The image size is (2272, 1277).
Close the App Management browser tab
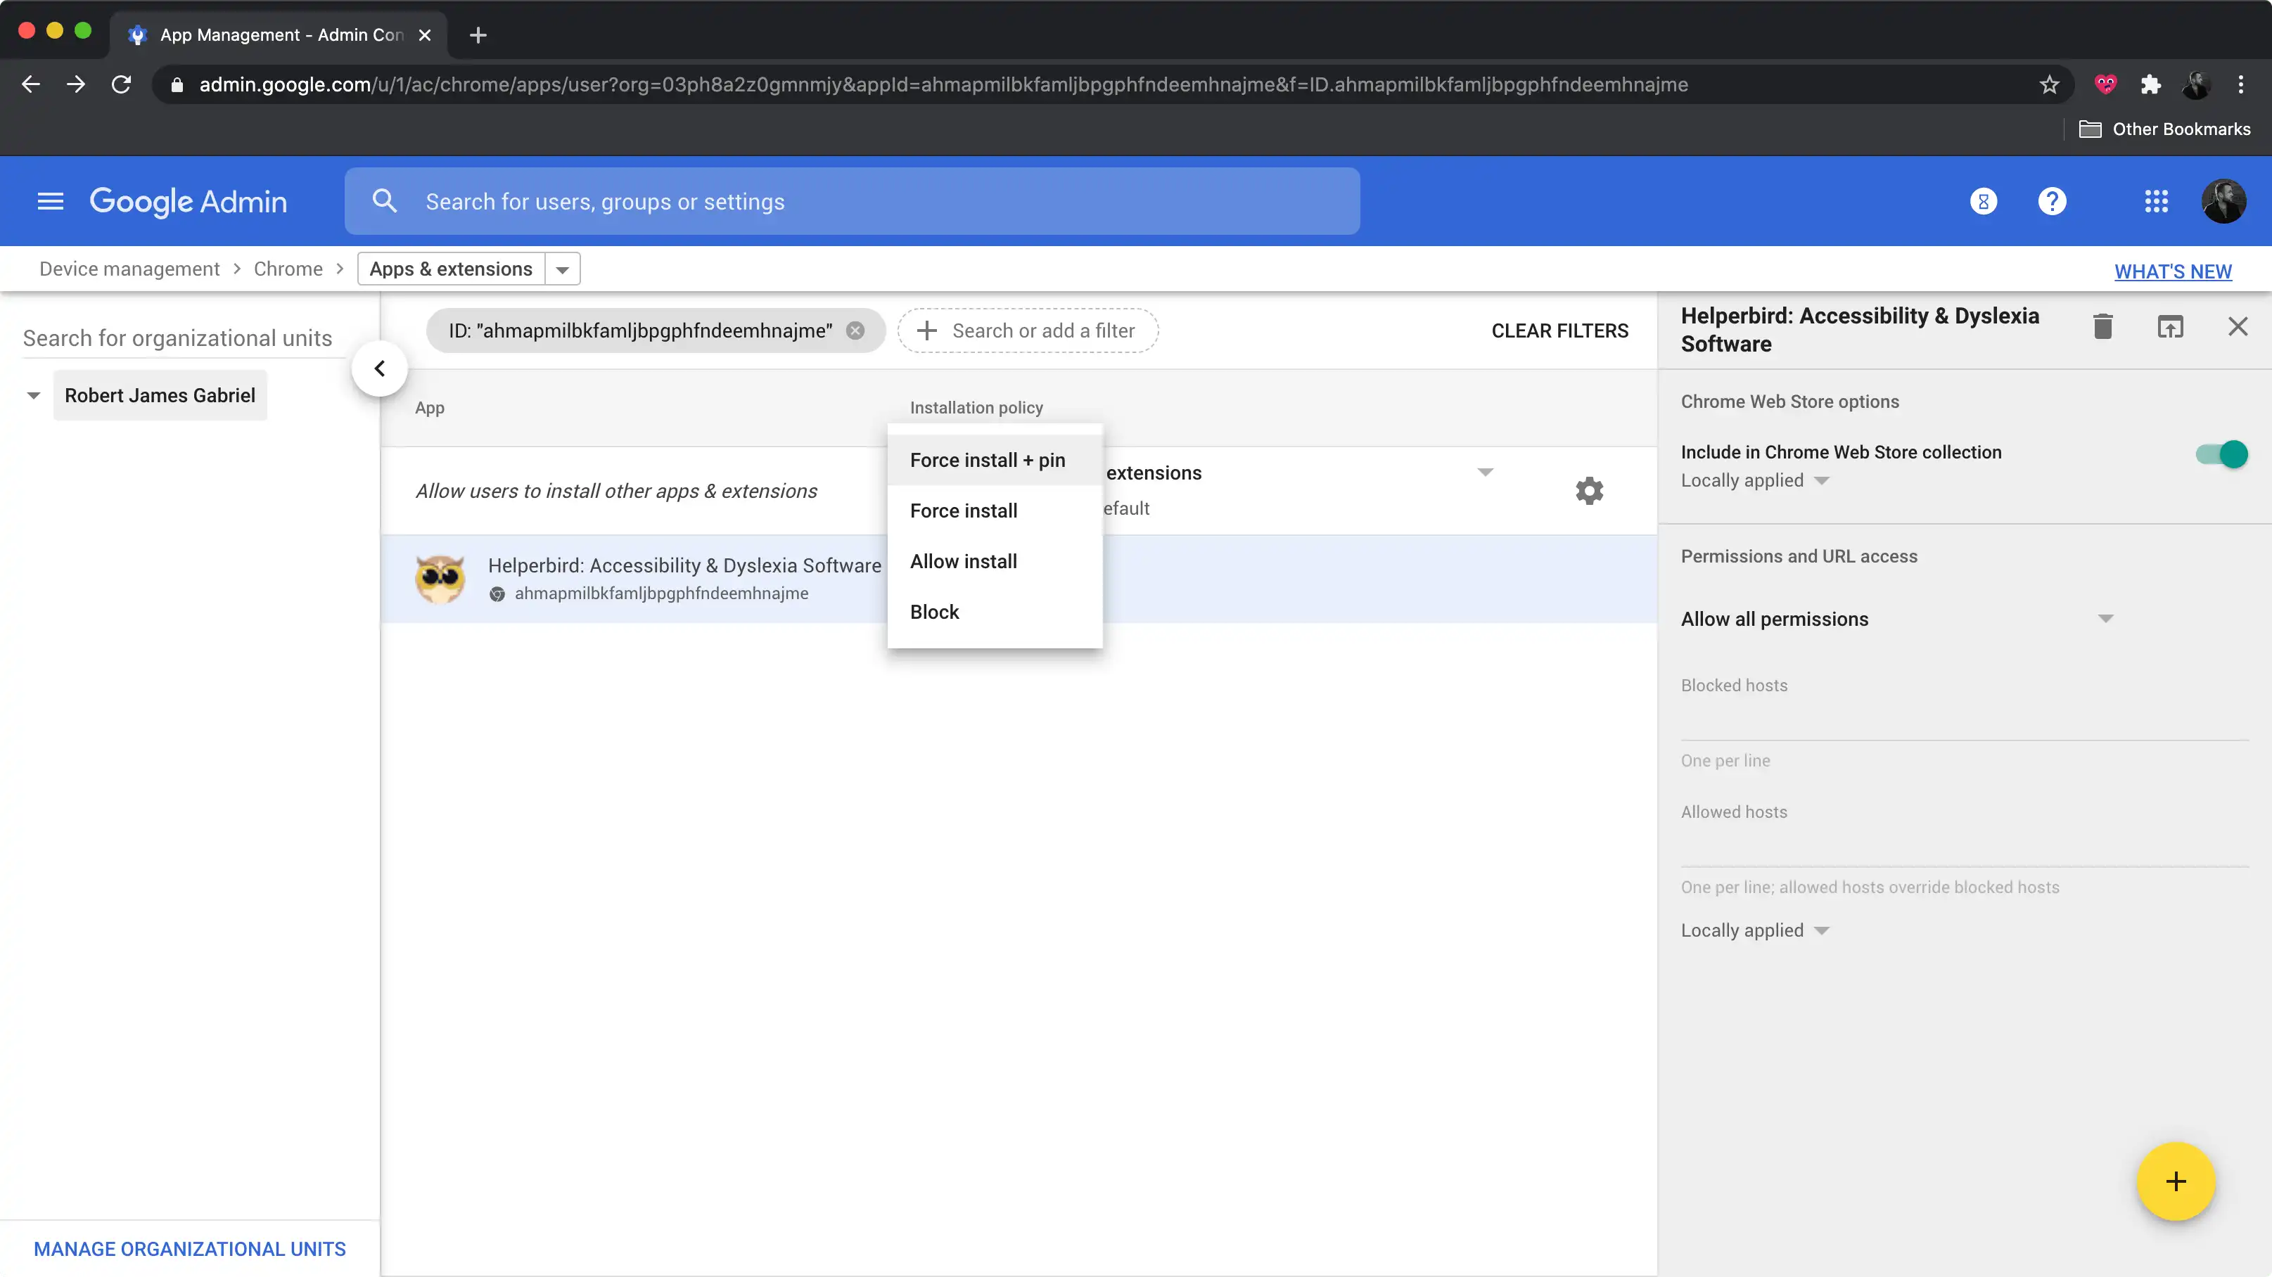pyautogui.click(x=424, y=35)
